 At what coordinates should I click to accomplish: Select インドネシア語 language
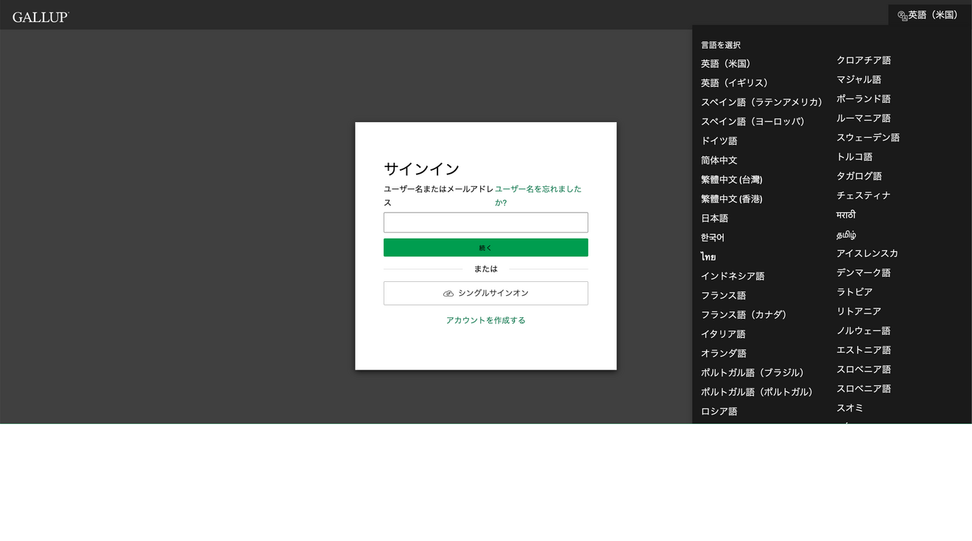coord(733,276)
